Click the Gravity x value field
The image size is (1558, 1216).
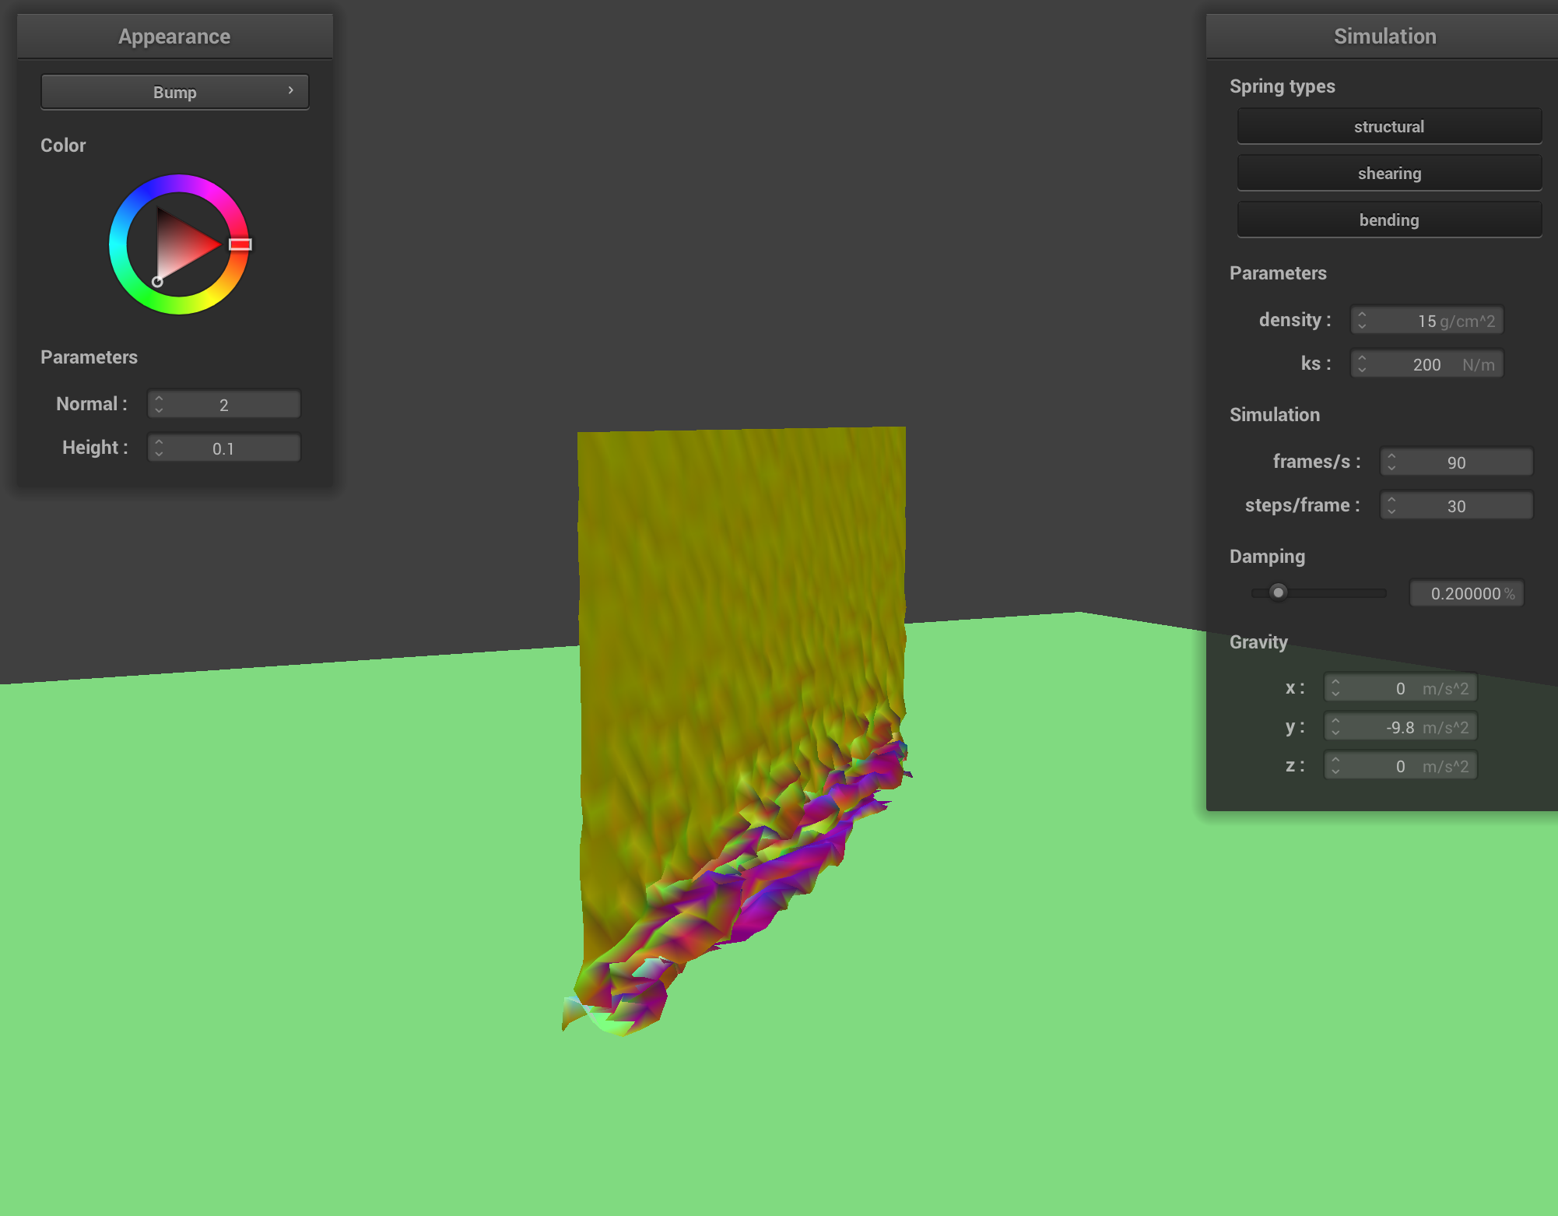pyautogui.click(x=1401, y=688)
